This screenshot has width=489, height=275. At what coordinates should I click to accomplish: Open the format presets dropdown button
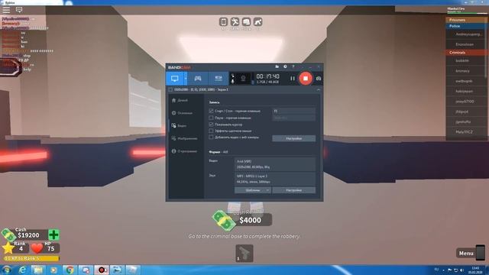tap(253, 190)
